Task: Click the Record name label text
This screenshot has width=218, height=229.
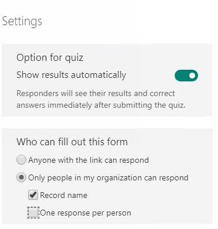Action: pos(64,195)
